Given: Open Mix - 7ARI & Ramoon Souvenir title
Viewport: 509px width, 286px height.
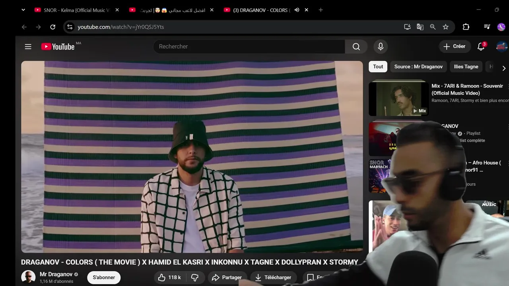Looking at the screenshot, I should [x=467, y=89].
